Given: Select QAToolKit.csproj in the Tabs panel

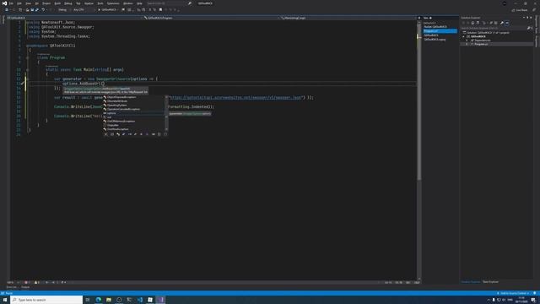Looking at the screenshot, I should point(440,40).
